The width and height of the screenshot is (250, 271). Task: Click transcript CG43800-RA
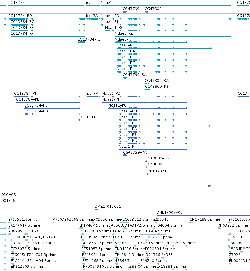tap(157, 81)
